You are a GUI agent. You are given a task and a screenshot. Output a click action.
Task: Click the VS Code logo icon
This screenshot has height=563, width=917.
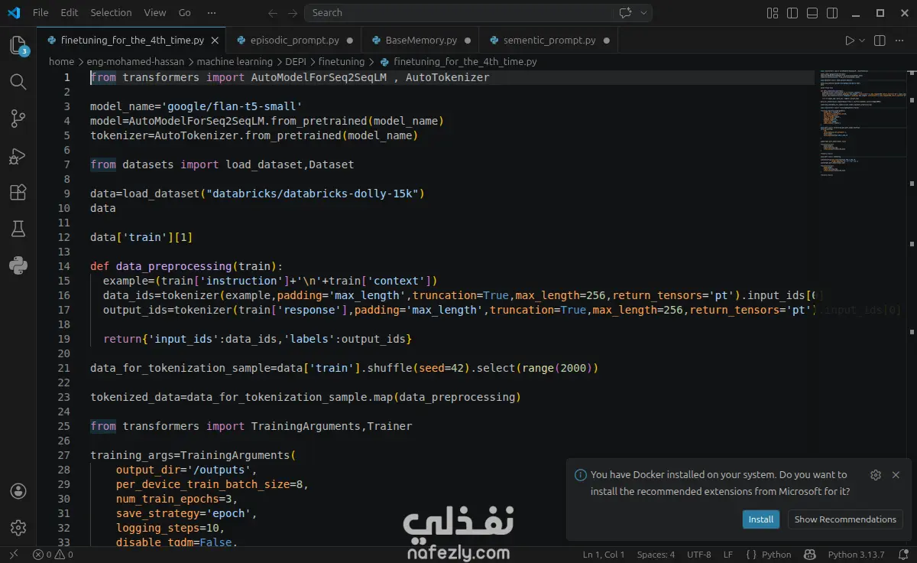tap(13, 13)
